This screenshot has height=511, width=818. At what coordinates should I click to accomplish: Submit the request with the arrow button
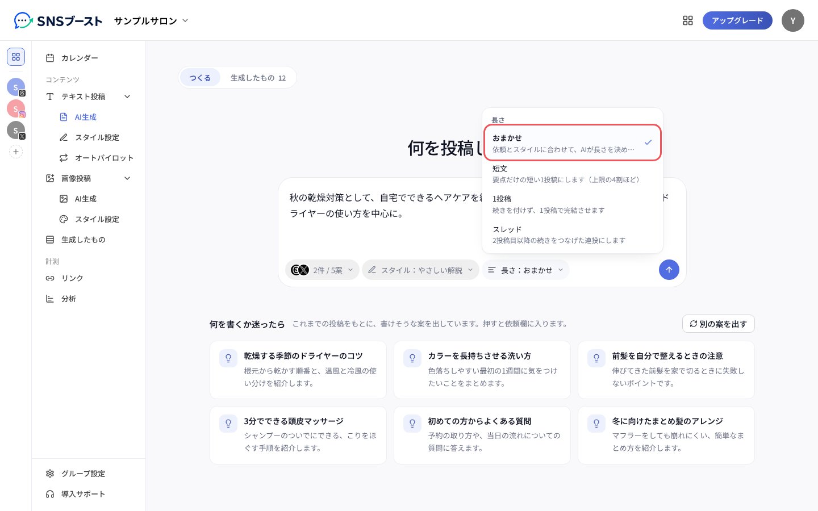click(669, 270)
